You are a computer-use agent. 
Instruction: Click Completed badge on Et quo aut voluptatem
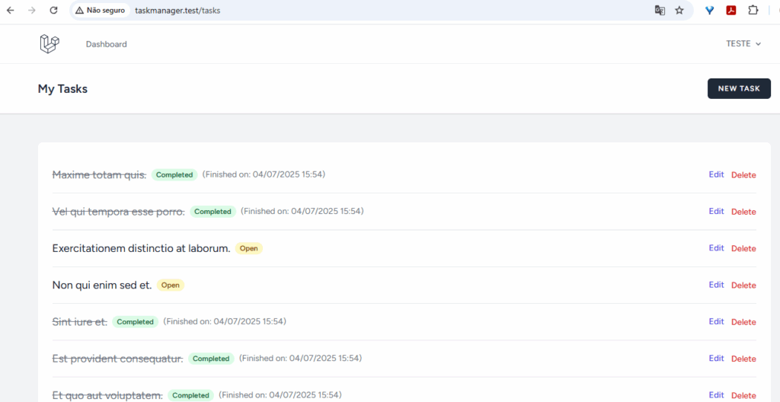coord(191,395)
